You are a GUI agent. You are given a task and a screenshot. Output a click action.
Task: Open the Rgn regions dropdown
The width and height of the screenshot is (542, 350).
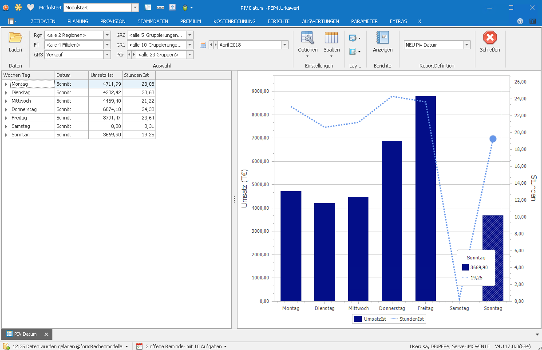(107, 35)
